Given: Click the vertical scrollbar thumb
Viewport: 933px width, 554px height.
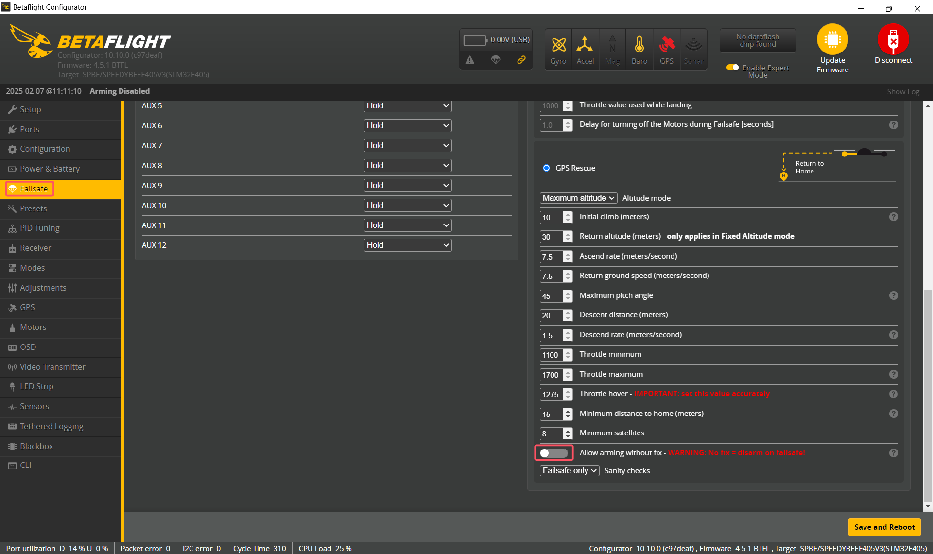Looking at the screenshot, I should tap(928, 395).
